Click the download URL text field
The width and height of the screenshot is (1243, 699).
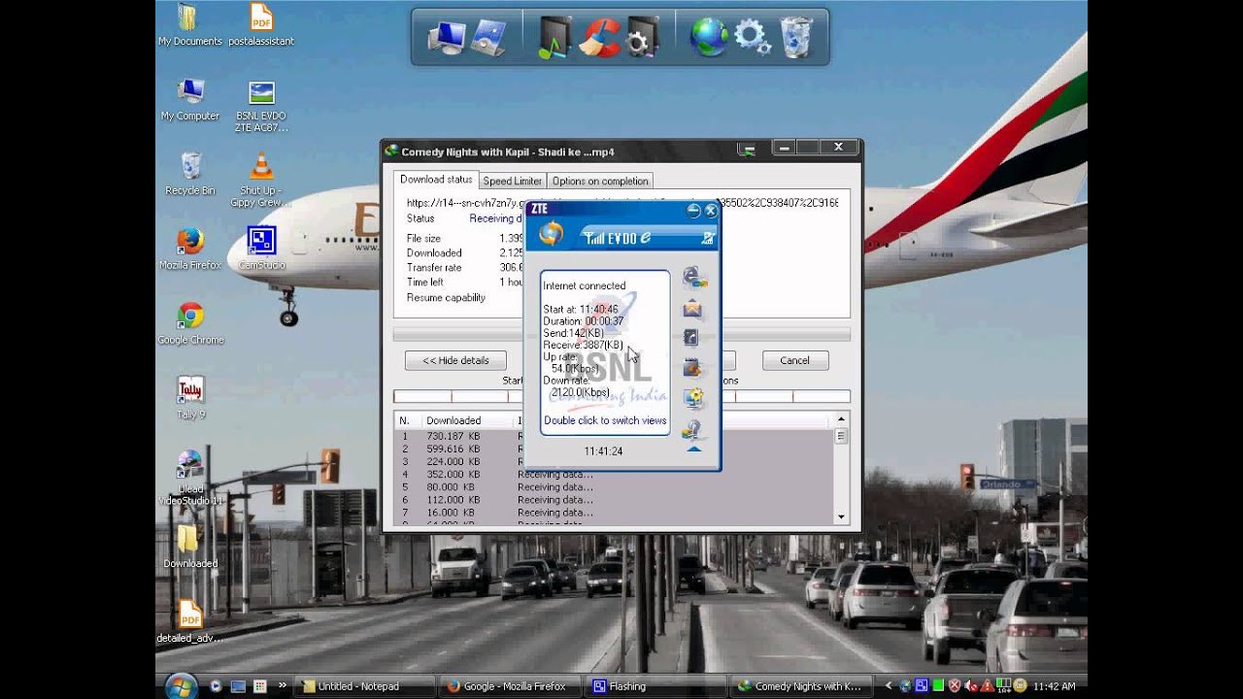[x=621, y=203]
